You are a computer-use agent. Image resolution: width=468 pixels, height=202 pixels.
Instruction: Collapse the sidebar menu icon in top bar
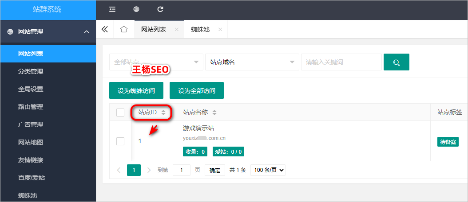click(x=112, y=9)
